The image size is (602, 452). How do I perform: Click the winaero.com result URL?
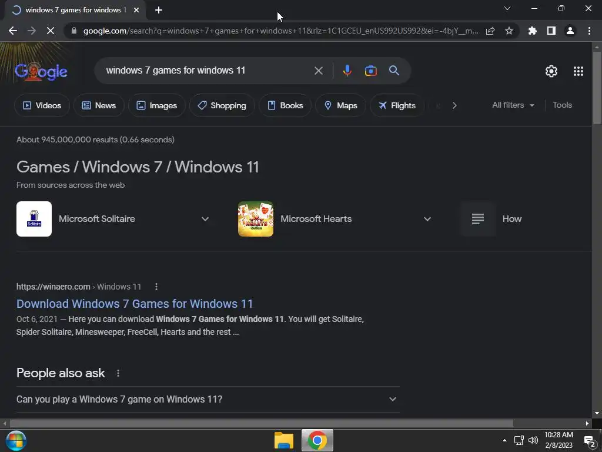[79, 287]
